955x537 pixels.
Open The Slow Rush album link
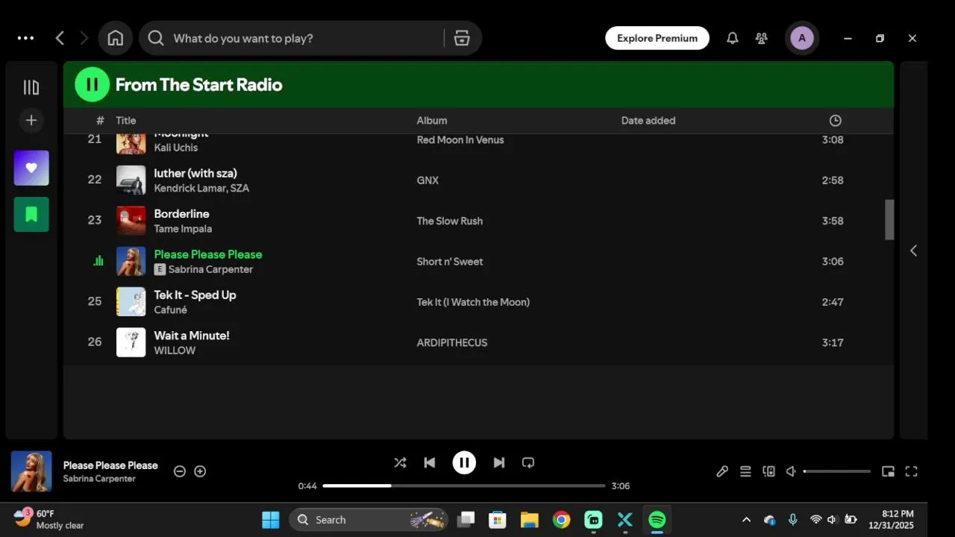tap(450, 221)
